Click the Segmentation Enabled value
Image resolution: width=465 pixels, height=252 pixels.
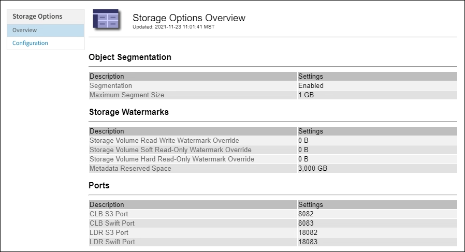pos(311,86)
